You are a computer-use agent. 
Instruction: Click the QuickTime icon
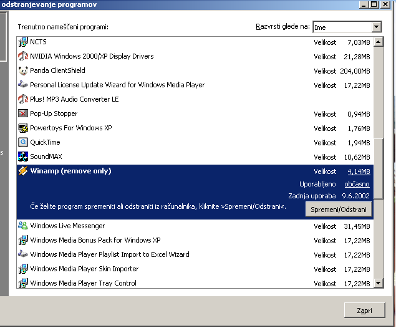coord(23,142)
